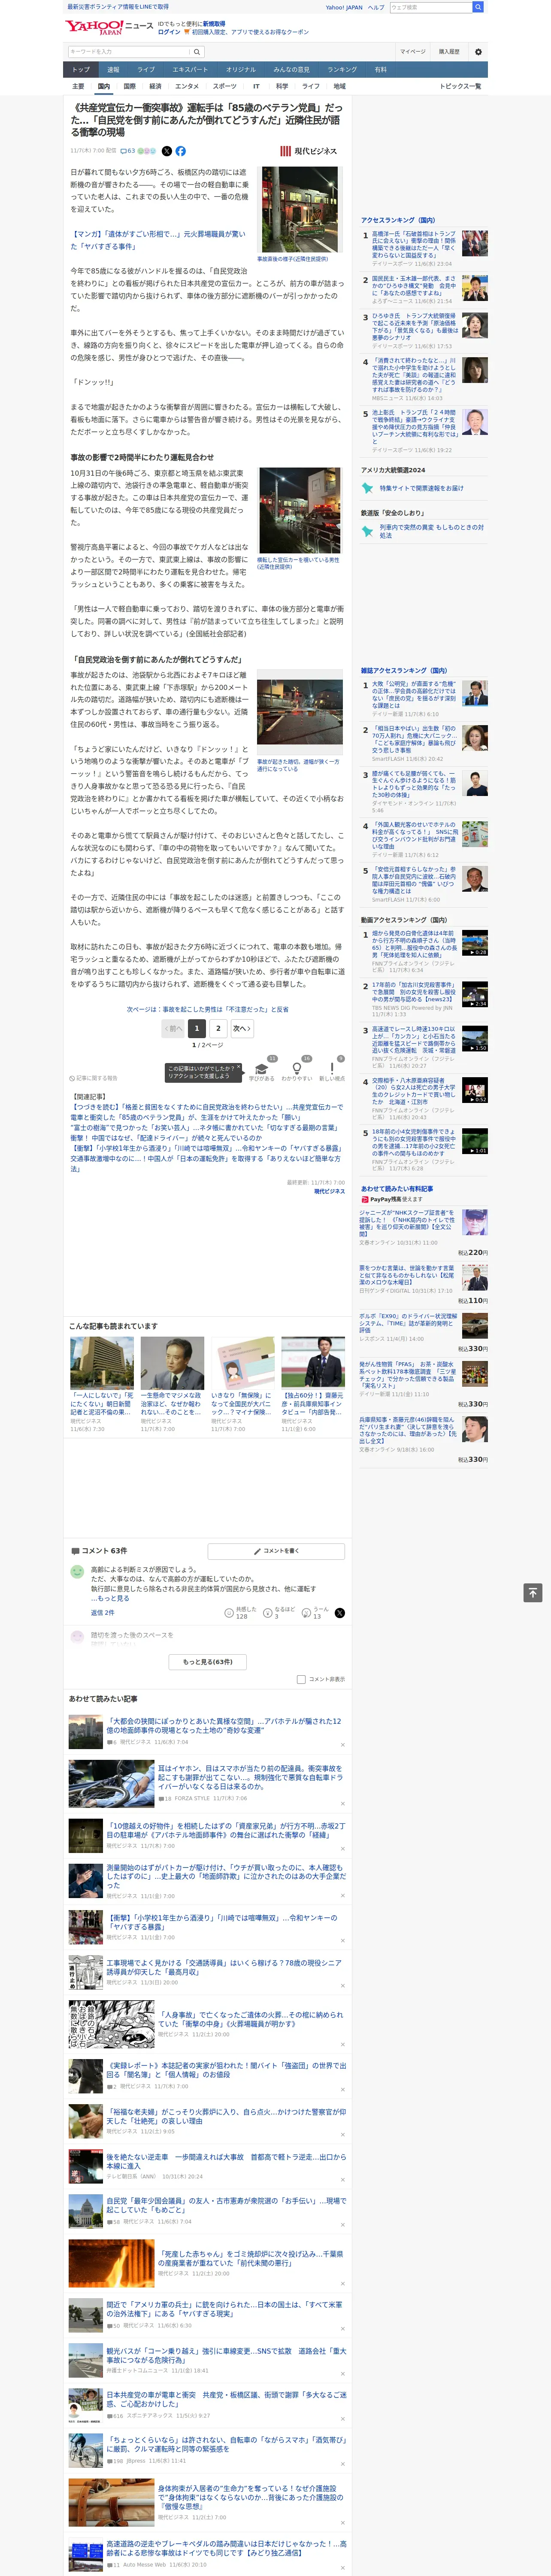This screenshot has height=2576, width=551.
Task: Open エキスパート tab
Action: click(190, 69)
